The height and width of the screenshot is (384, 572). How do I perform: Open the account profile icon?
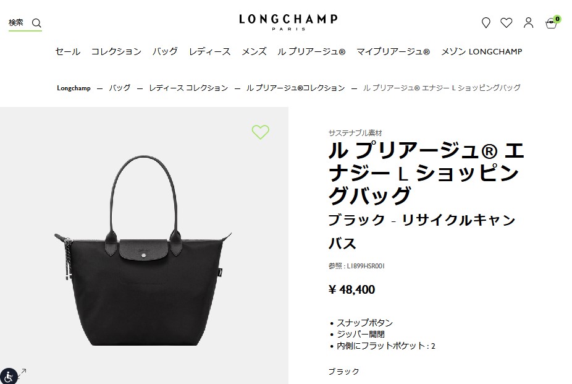pyautogui.click(x=529, y=23)
